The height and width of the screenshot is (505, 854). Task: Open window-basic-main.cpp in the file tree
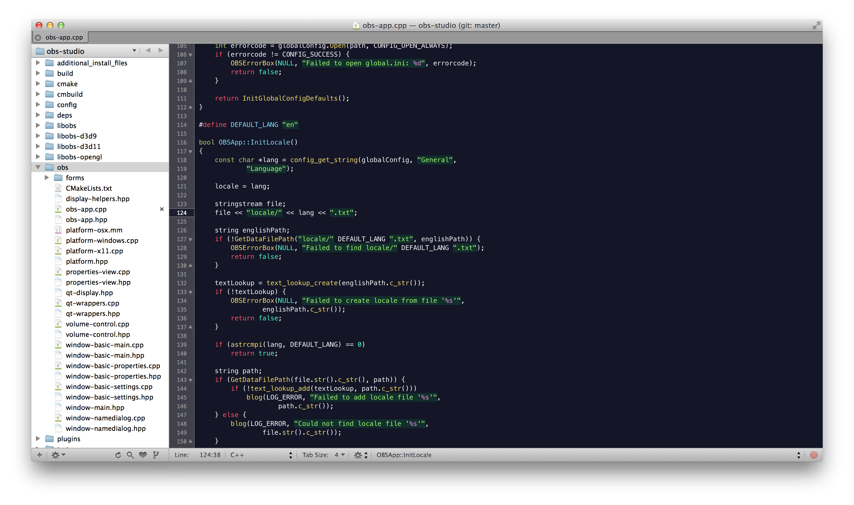[x=104, y=345]
